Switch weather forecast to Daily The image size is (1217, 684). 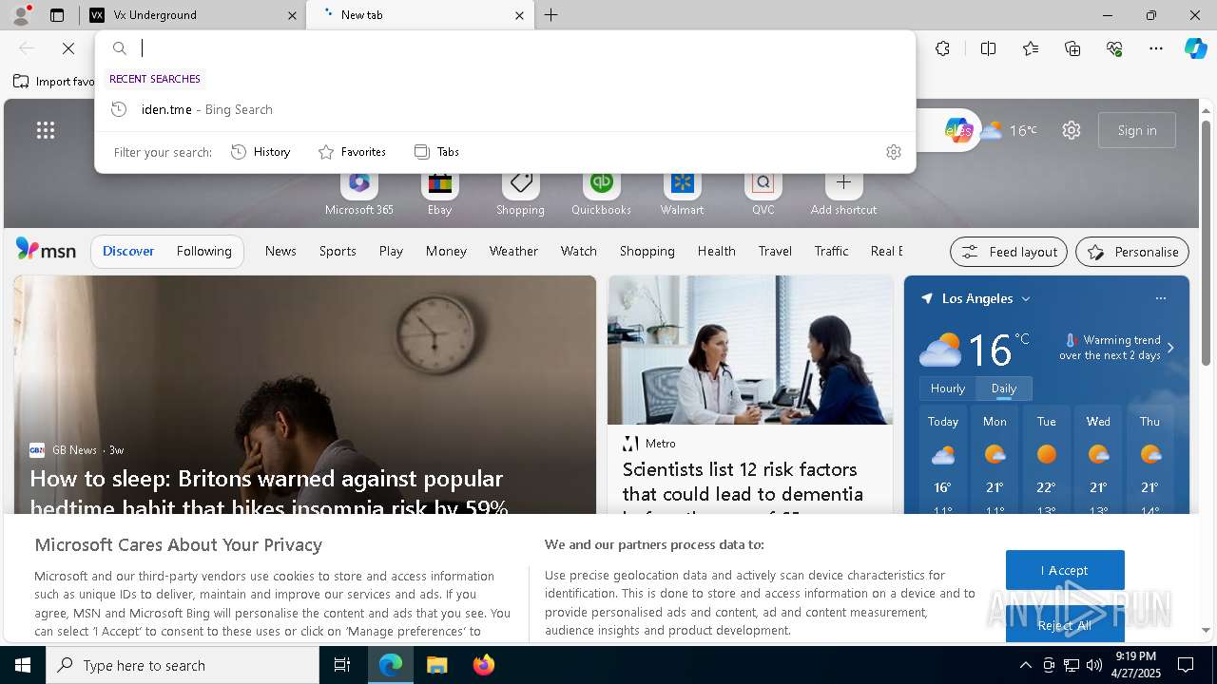pyautogui.click(x=1004, y=389)
